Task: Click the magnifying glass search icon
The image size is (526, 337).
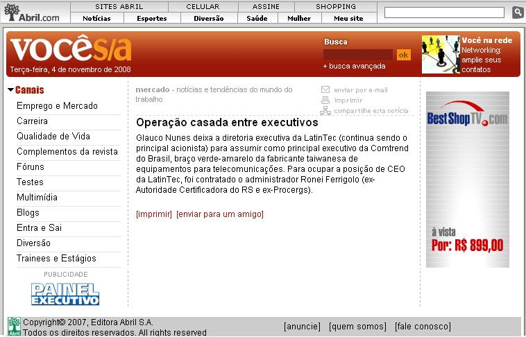Action: [518, 12]
